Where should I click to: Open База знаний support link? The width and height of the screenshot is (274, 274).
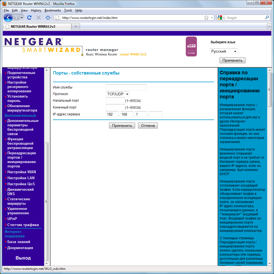click(19, 242)
